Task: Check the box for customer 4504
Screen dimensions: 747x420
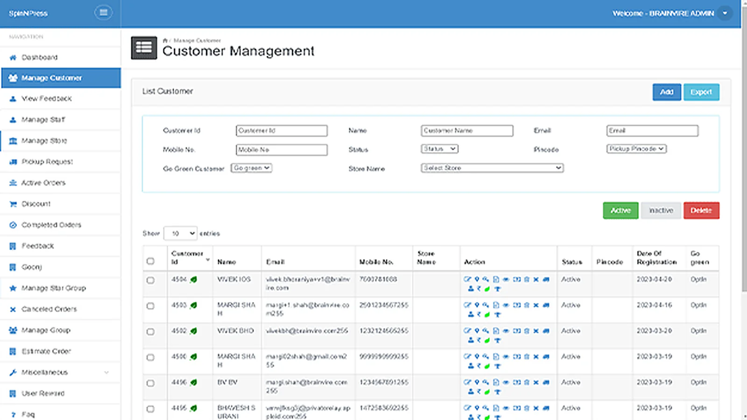Action: [150, 280]
